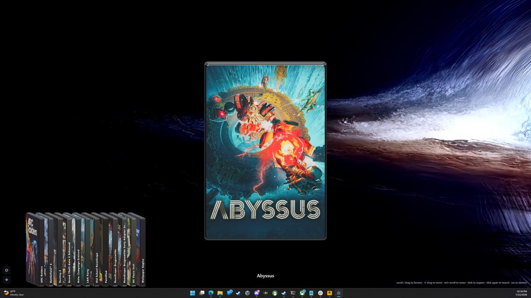Launch Microsoft Edge from the taskbar

tap(211, 293)
